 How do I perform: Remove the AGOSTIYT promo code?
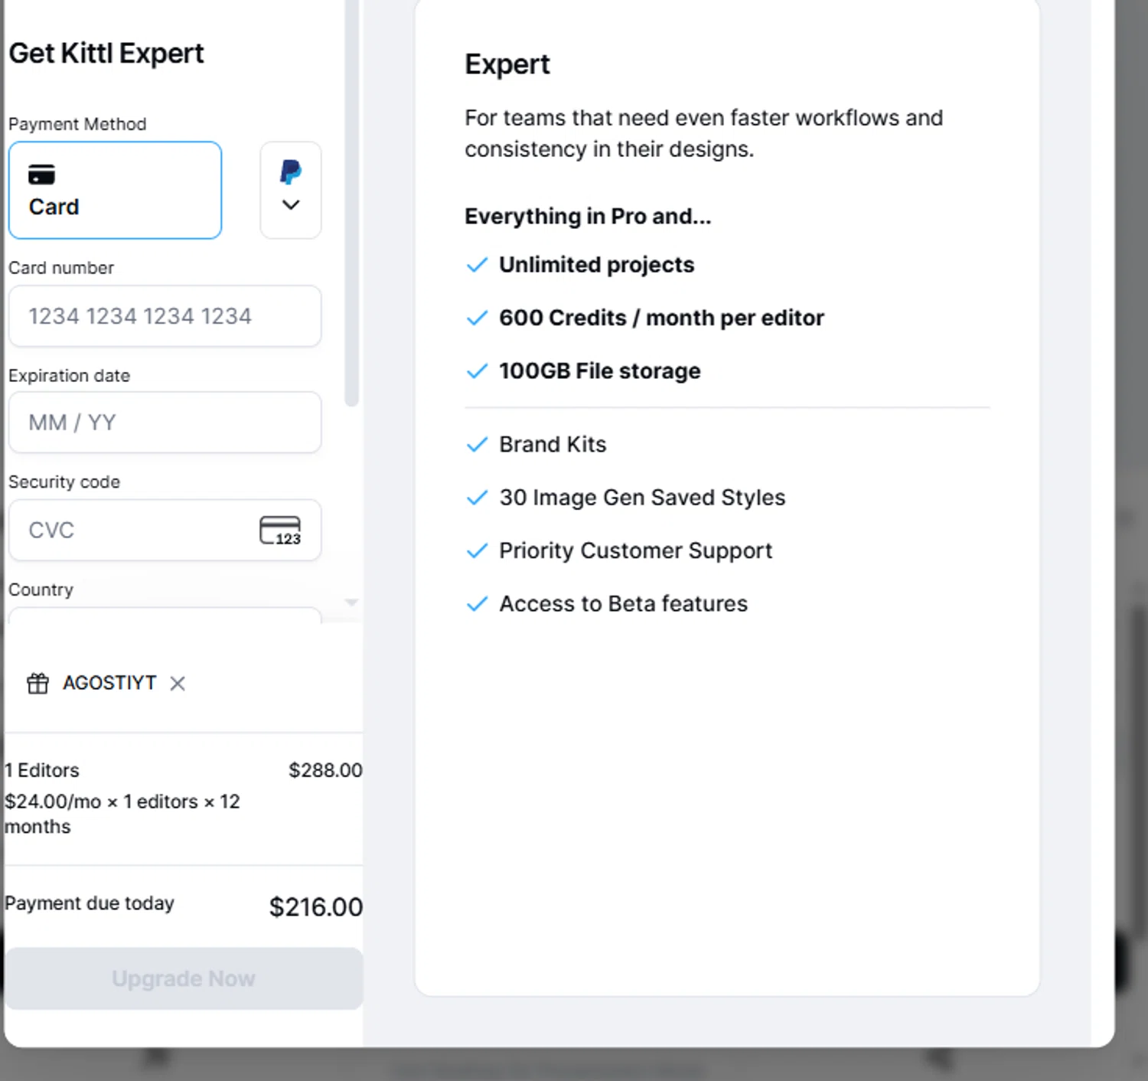click(178, 683)
